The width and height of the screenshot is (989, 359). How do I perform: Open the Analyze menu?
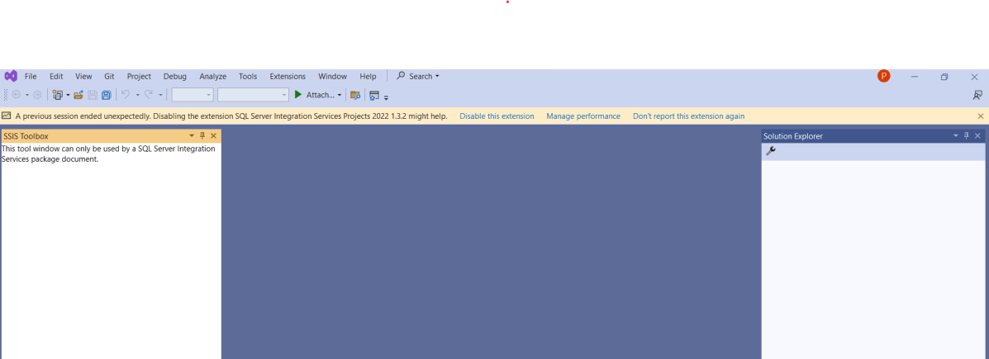pyautogui.click(x=212, y=76)
